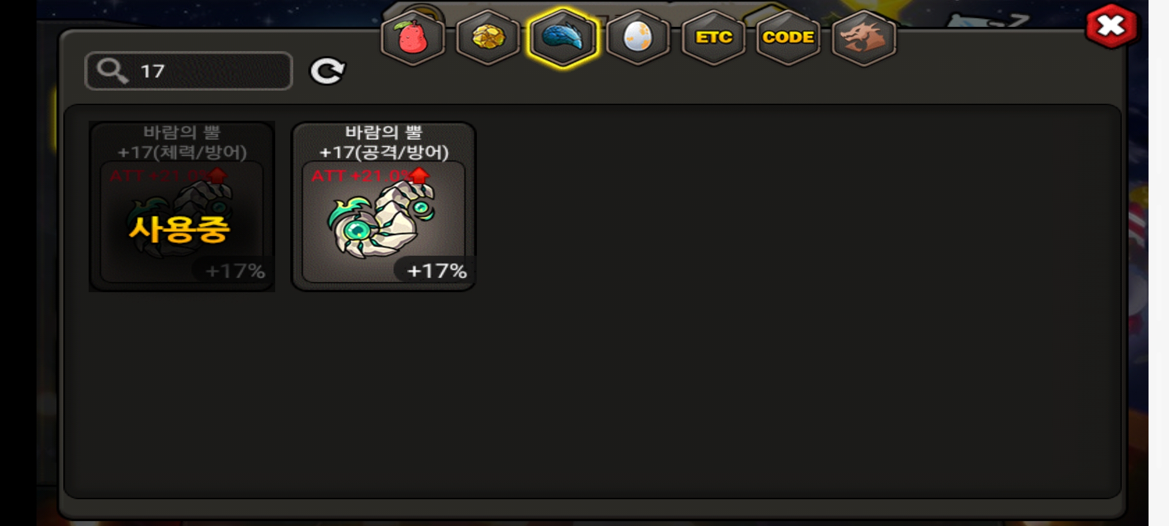This screenshot has height=526, width=1169.
Task: Select the dragon head category tab
Action: click(864, 38)
